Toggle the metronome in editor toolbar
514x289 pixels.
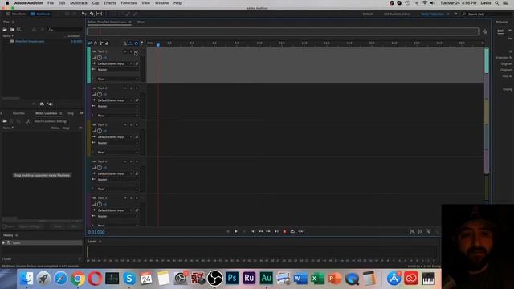point(125,43)
